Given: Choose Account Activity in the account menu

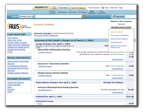Looking at the screenshot, I should 117,32.
